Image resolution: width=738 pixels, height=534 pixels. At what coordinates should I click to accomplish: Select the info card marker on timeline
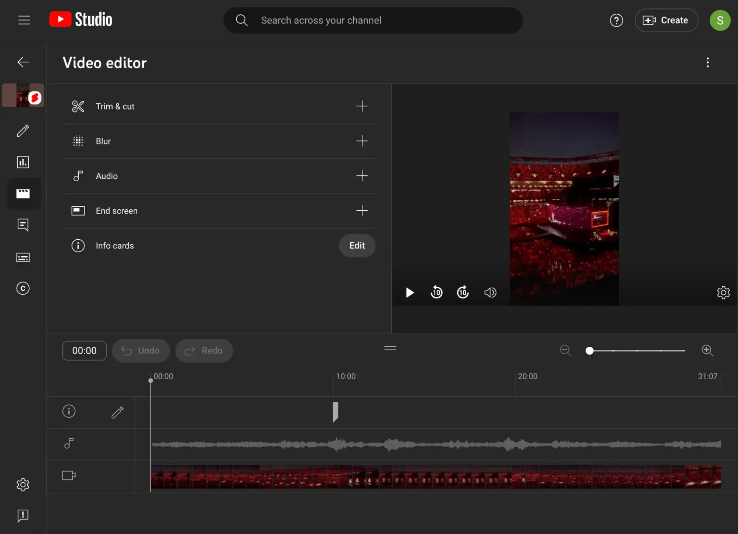335,412
